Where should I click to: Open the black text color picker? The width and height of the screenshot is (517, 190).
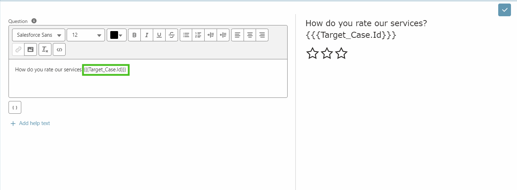point(117,35)
